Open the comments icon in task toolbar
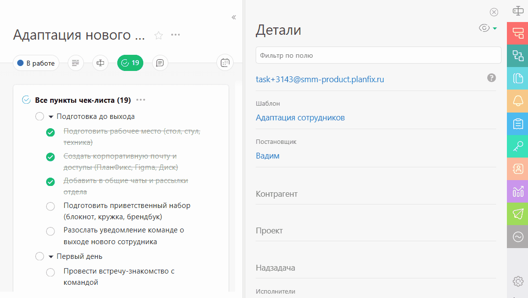This screenshot has height=298, width=528. pos(160,63)
